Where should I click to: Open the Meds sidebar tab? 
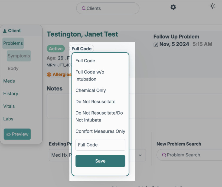[9, 81]
